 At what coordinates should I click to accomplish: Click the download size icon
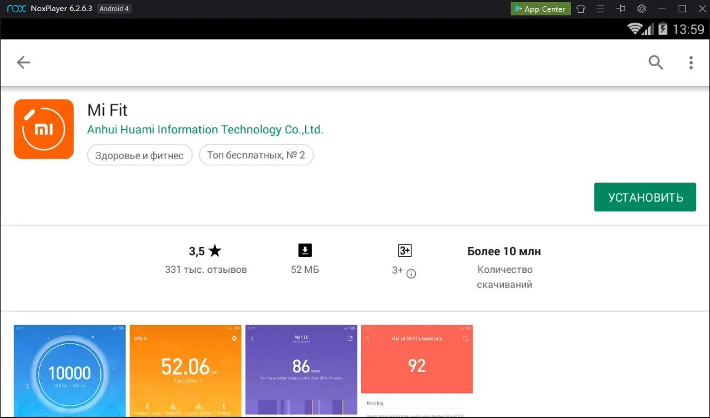(305, 250)
